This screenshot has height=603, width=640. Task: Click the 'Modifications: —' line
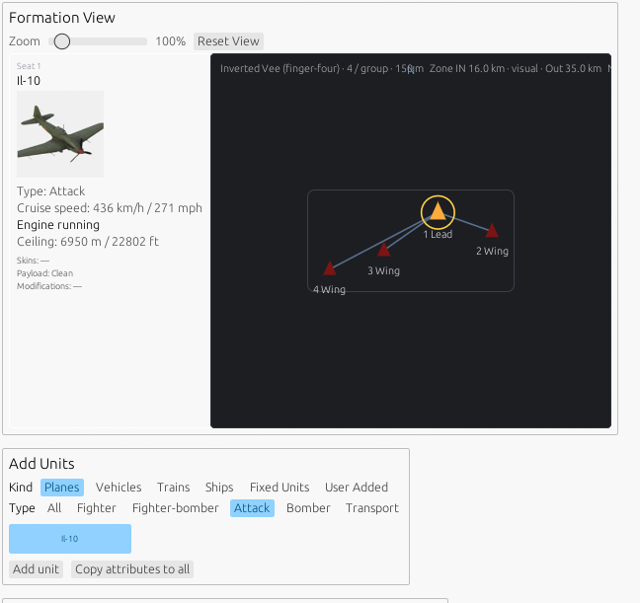click(49, 286)
